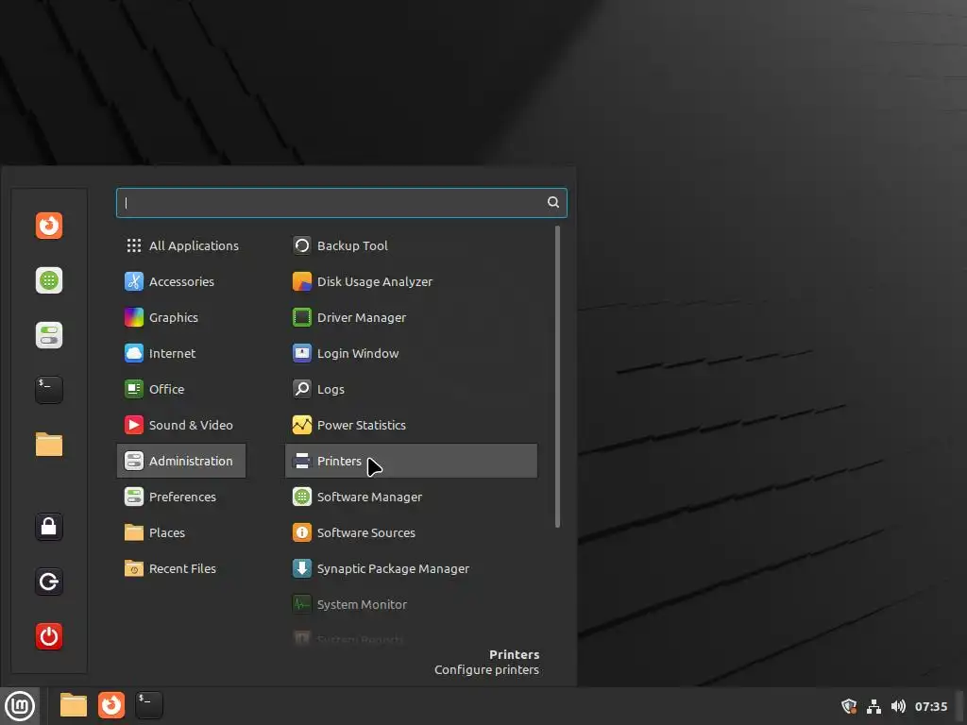Image resolution: width=967 pixels, height=725 pixels.
Task: Open the Places category
Action: (181, 532)
